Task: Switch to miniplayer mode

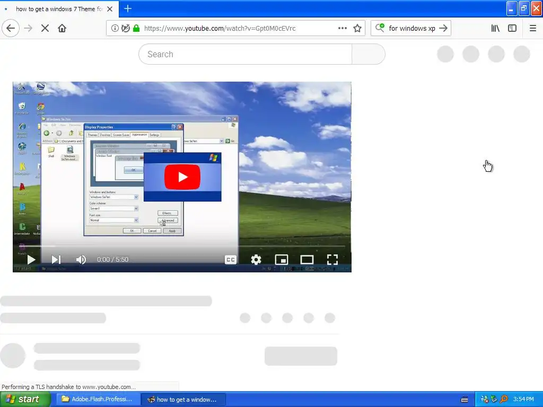Action: pos(282,260)
